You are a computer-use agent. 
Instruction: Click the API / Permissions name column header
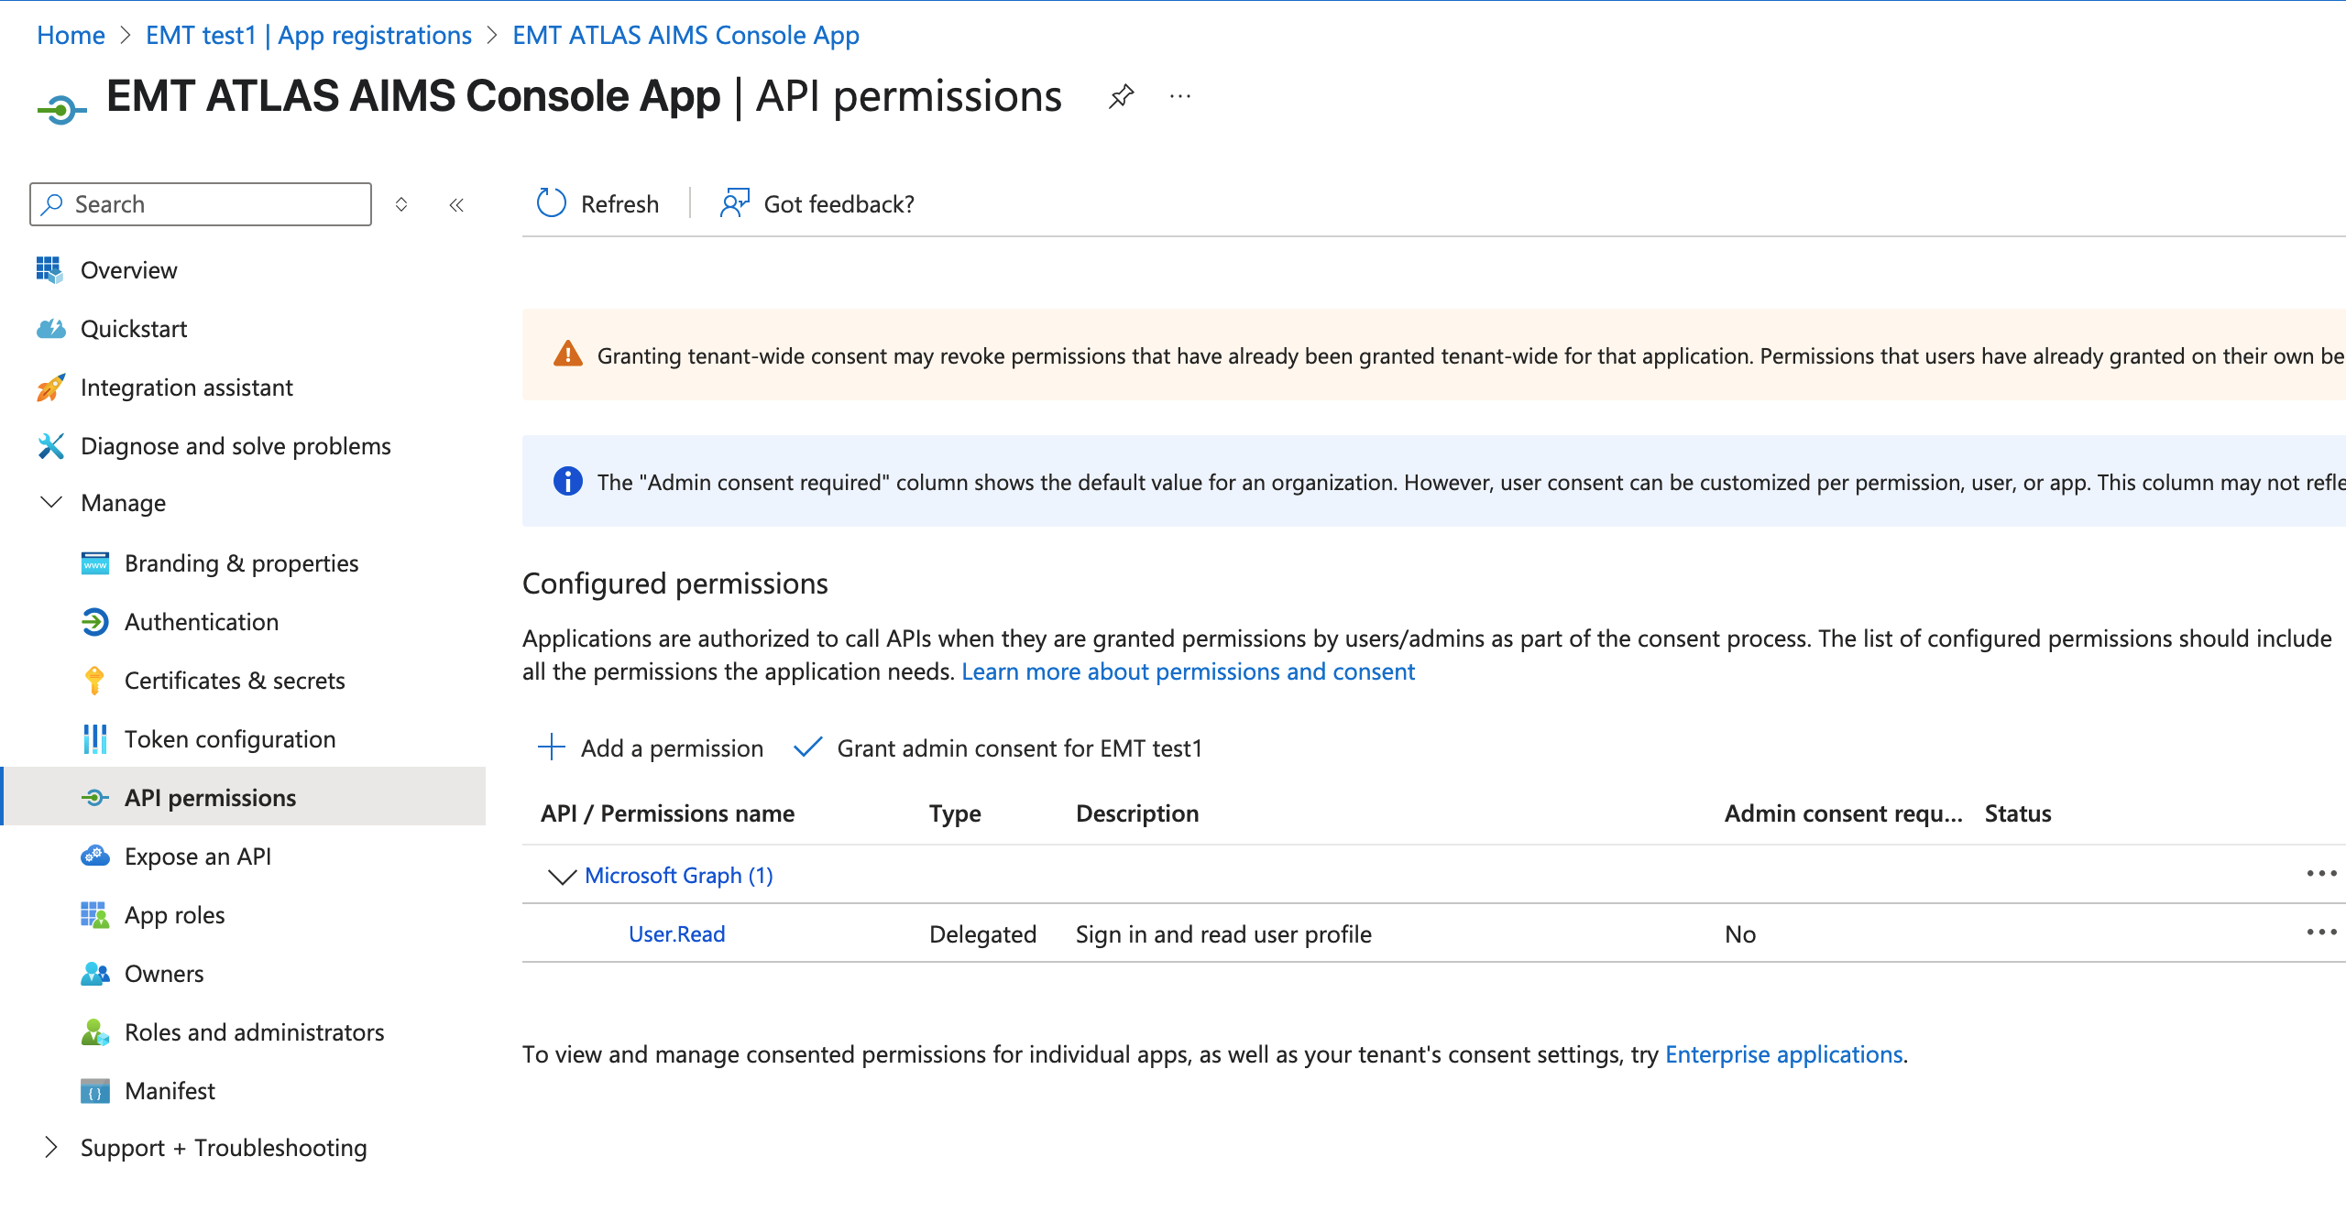[x=667, y=813]
